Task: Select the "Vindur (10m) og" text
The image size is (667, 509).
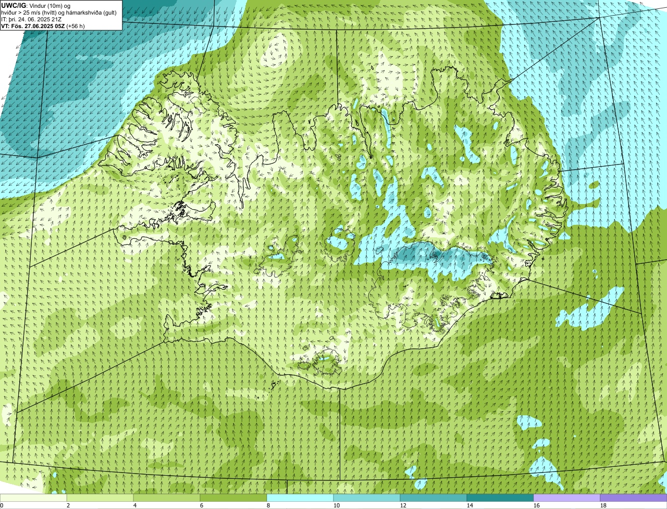Action: [x=50, y=6]
